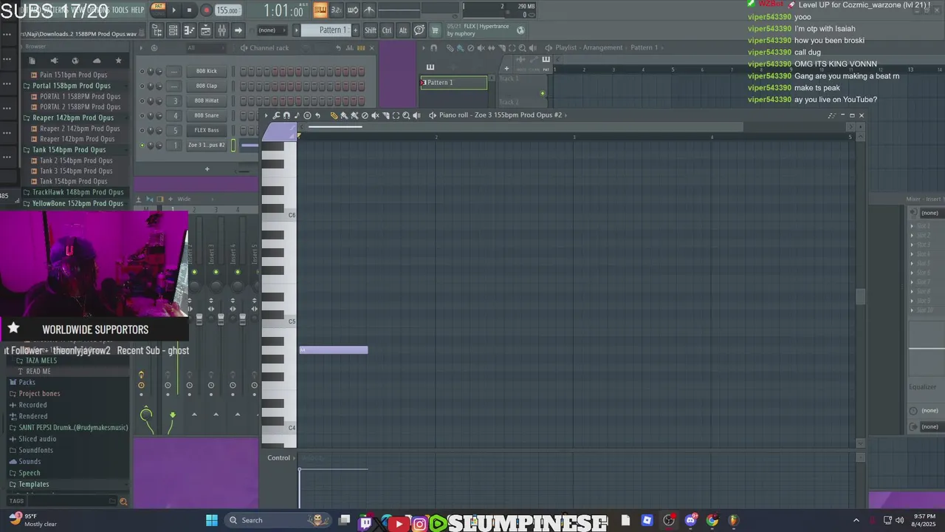The width and height of the screenshot is (945, 532).
Task: Pick the Zoom tool in piano roll toolbar
Action: pos(406,115)
